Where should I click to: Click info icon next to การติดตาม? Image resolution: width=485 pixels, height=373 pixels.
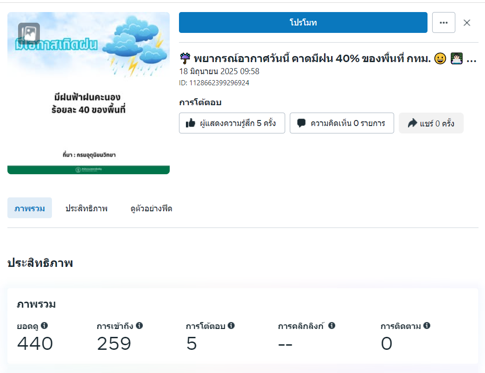(x=427, y=326)
